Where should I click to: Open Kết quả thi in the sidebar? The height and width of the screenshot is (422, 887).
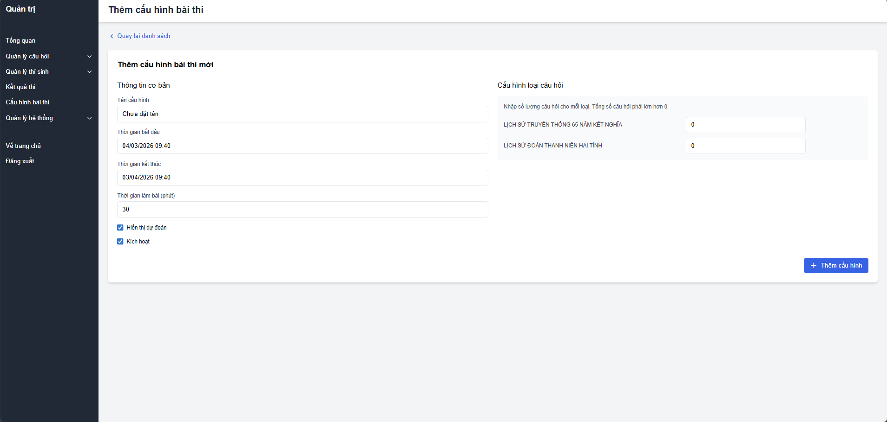(x=20, y=87)
